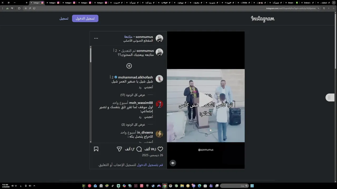The image size is (337, 189).
Task: Bookmark page with star icon
Action: point(26,8)
